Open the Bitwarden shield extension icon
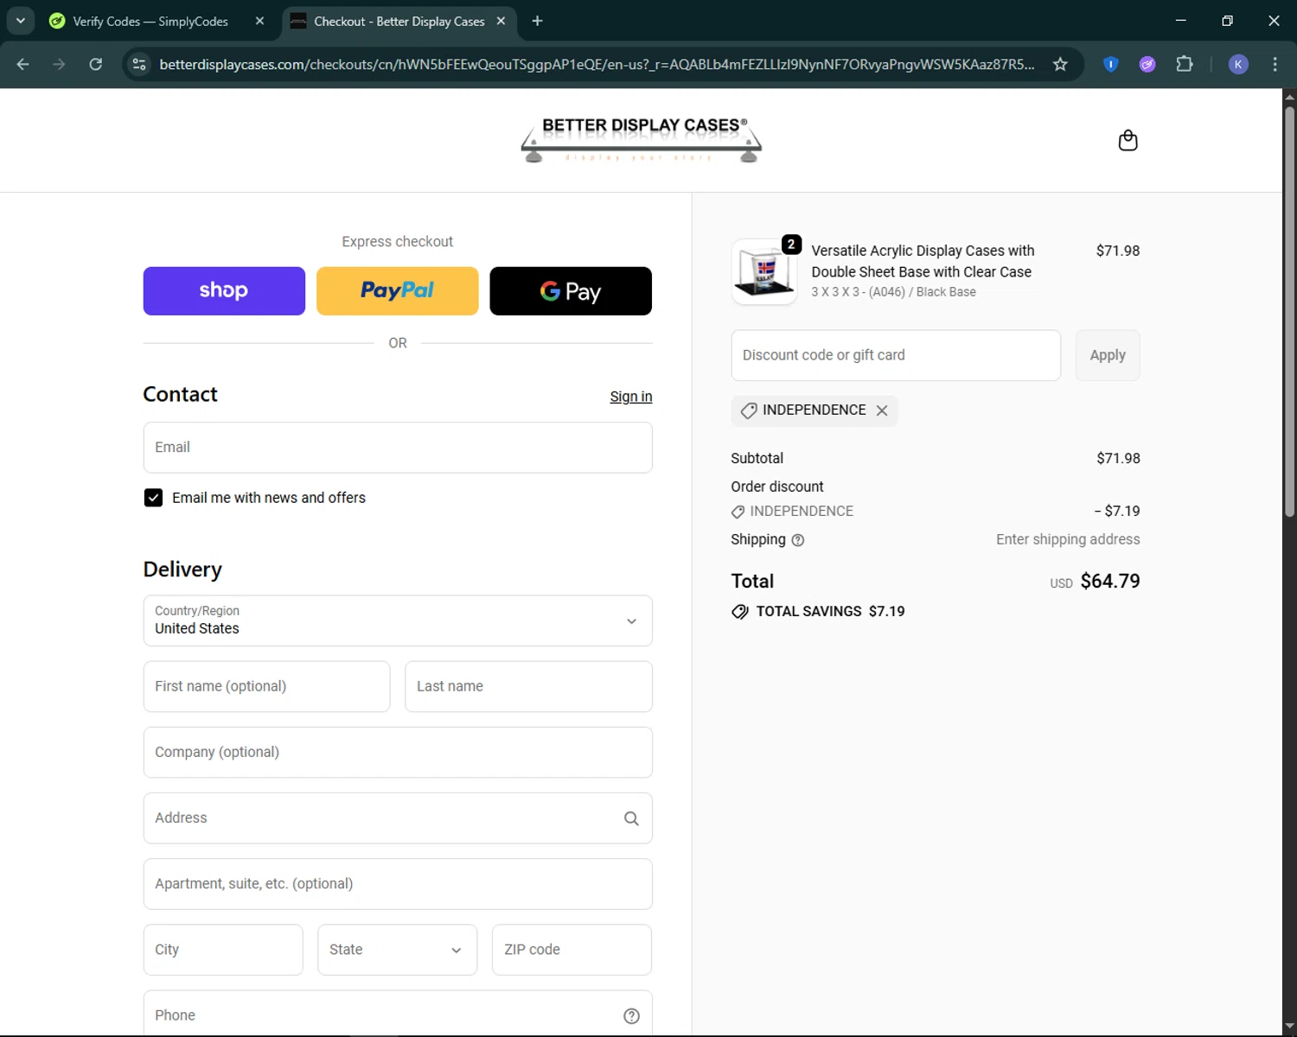 1111,64
